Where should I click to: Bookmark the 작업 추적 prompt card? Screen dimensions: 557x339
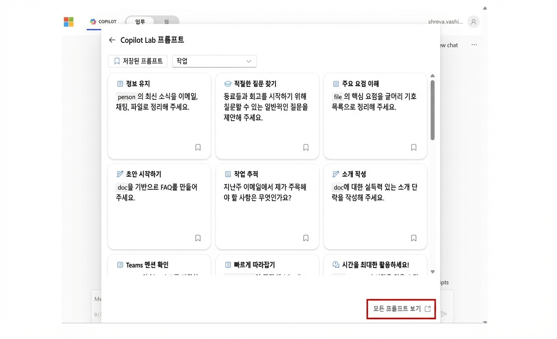306,238
